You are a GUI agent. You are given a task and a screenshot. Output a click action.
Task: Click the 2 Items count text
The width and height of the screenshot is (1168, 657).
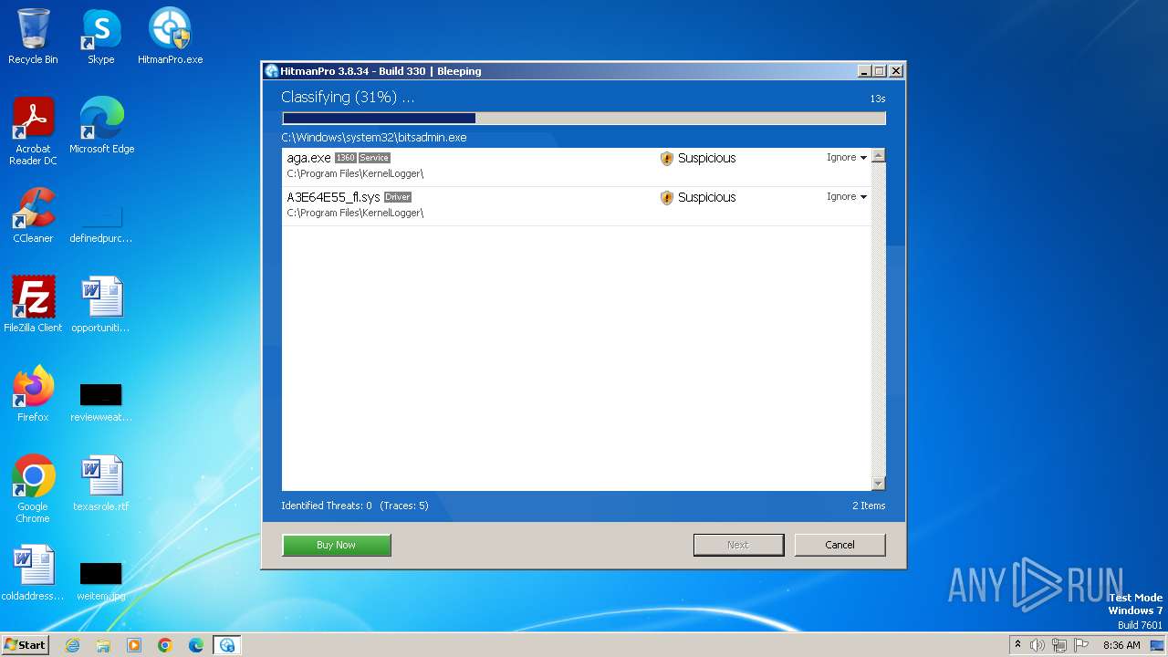(869, 506)
